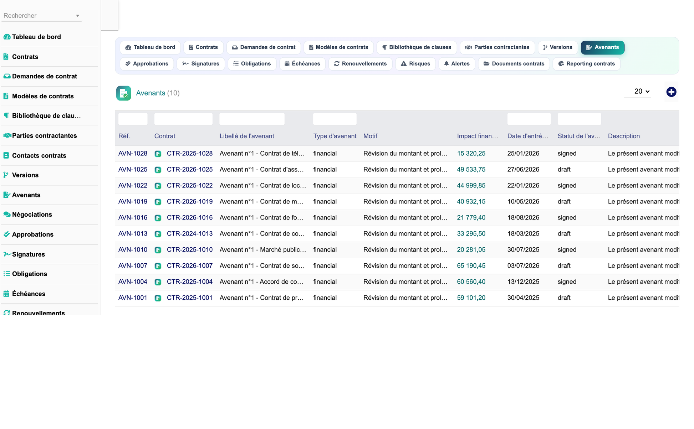This screenshot has height=429, width=694.
Task: Click contract icon beside CTR-2026-1016
Action: 158,218
